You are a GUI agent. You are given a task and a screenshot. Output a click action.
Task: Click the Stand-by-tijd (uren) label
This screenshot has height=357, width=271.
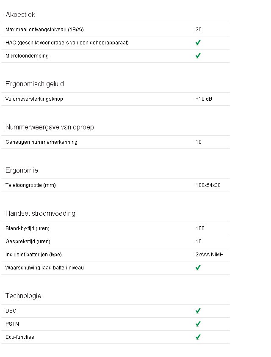click(28, 228)
